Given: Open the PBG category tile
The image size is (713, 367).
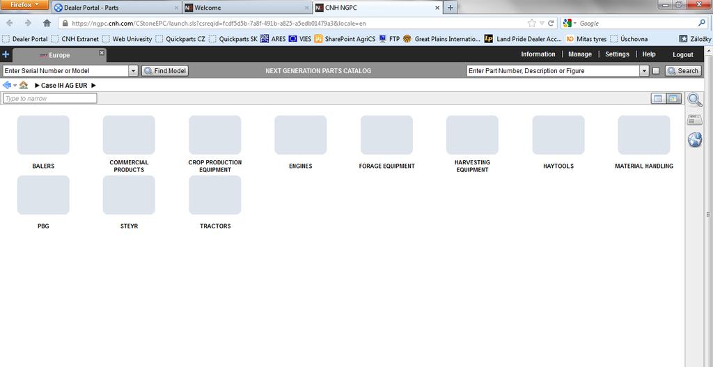Looking at the screenshot, I should 43,194.
